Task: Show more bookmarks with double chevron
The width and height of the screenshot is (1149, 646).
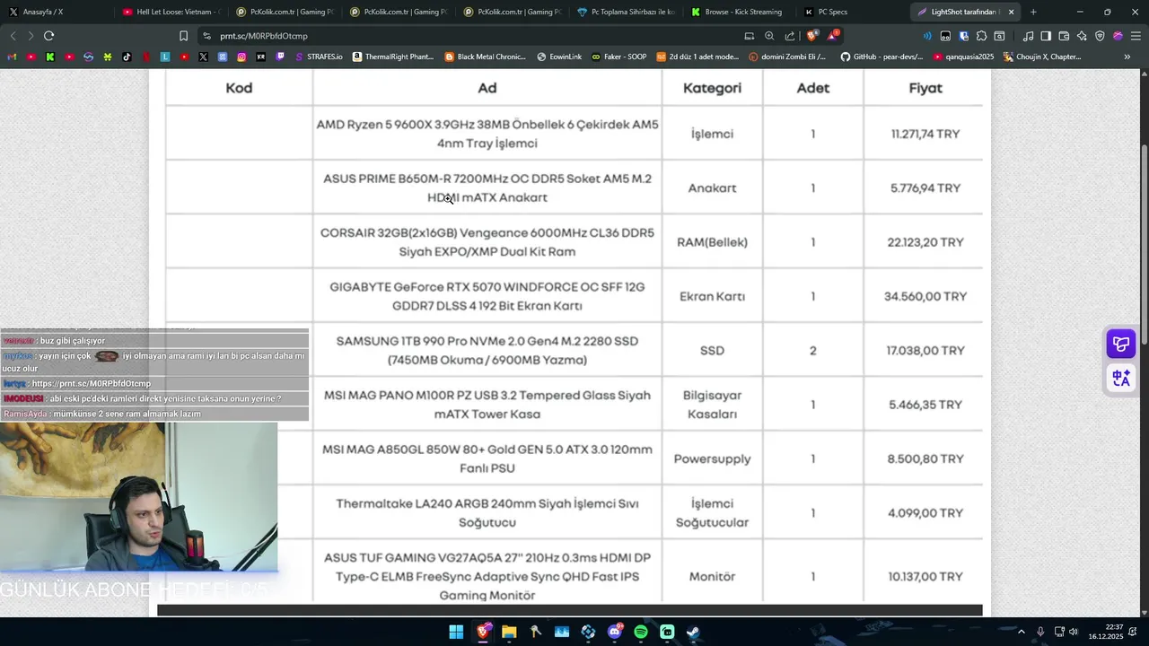Action: [1127, 57]
